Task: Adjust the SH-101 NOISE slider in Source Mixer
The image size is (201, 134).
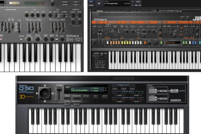Action: pyautogui.click(x=19, y=30)
